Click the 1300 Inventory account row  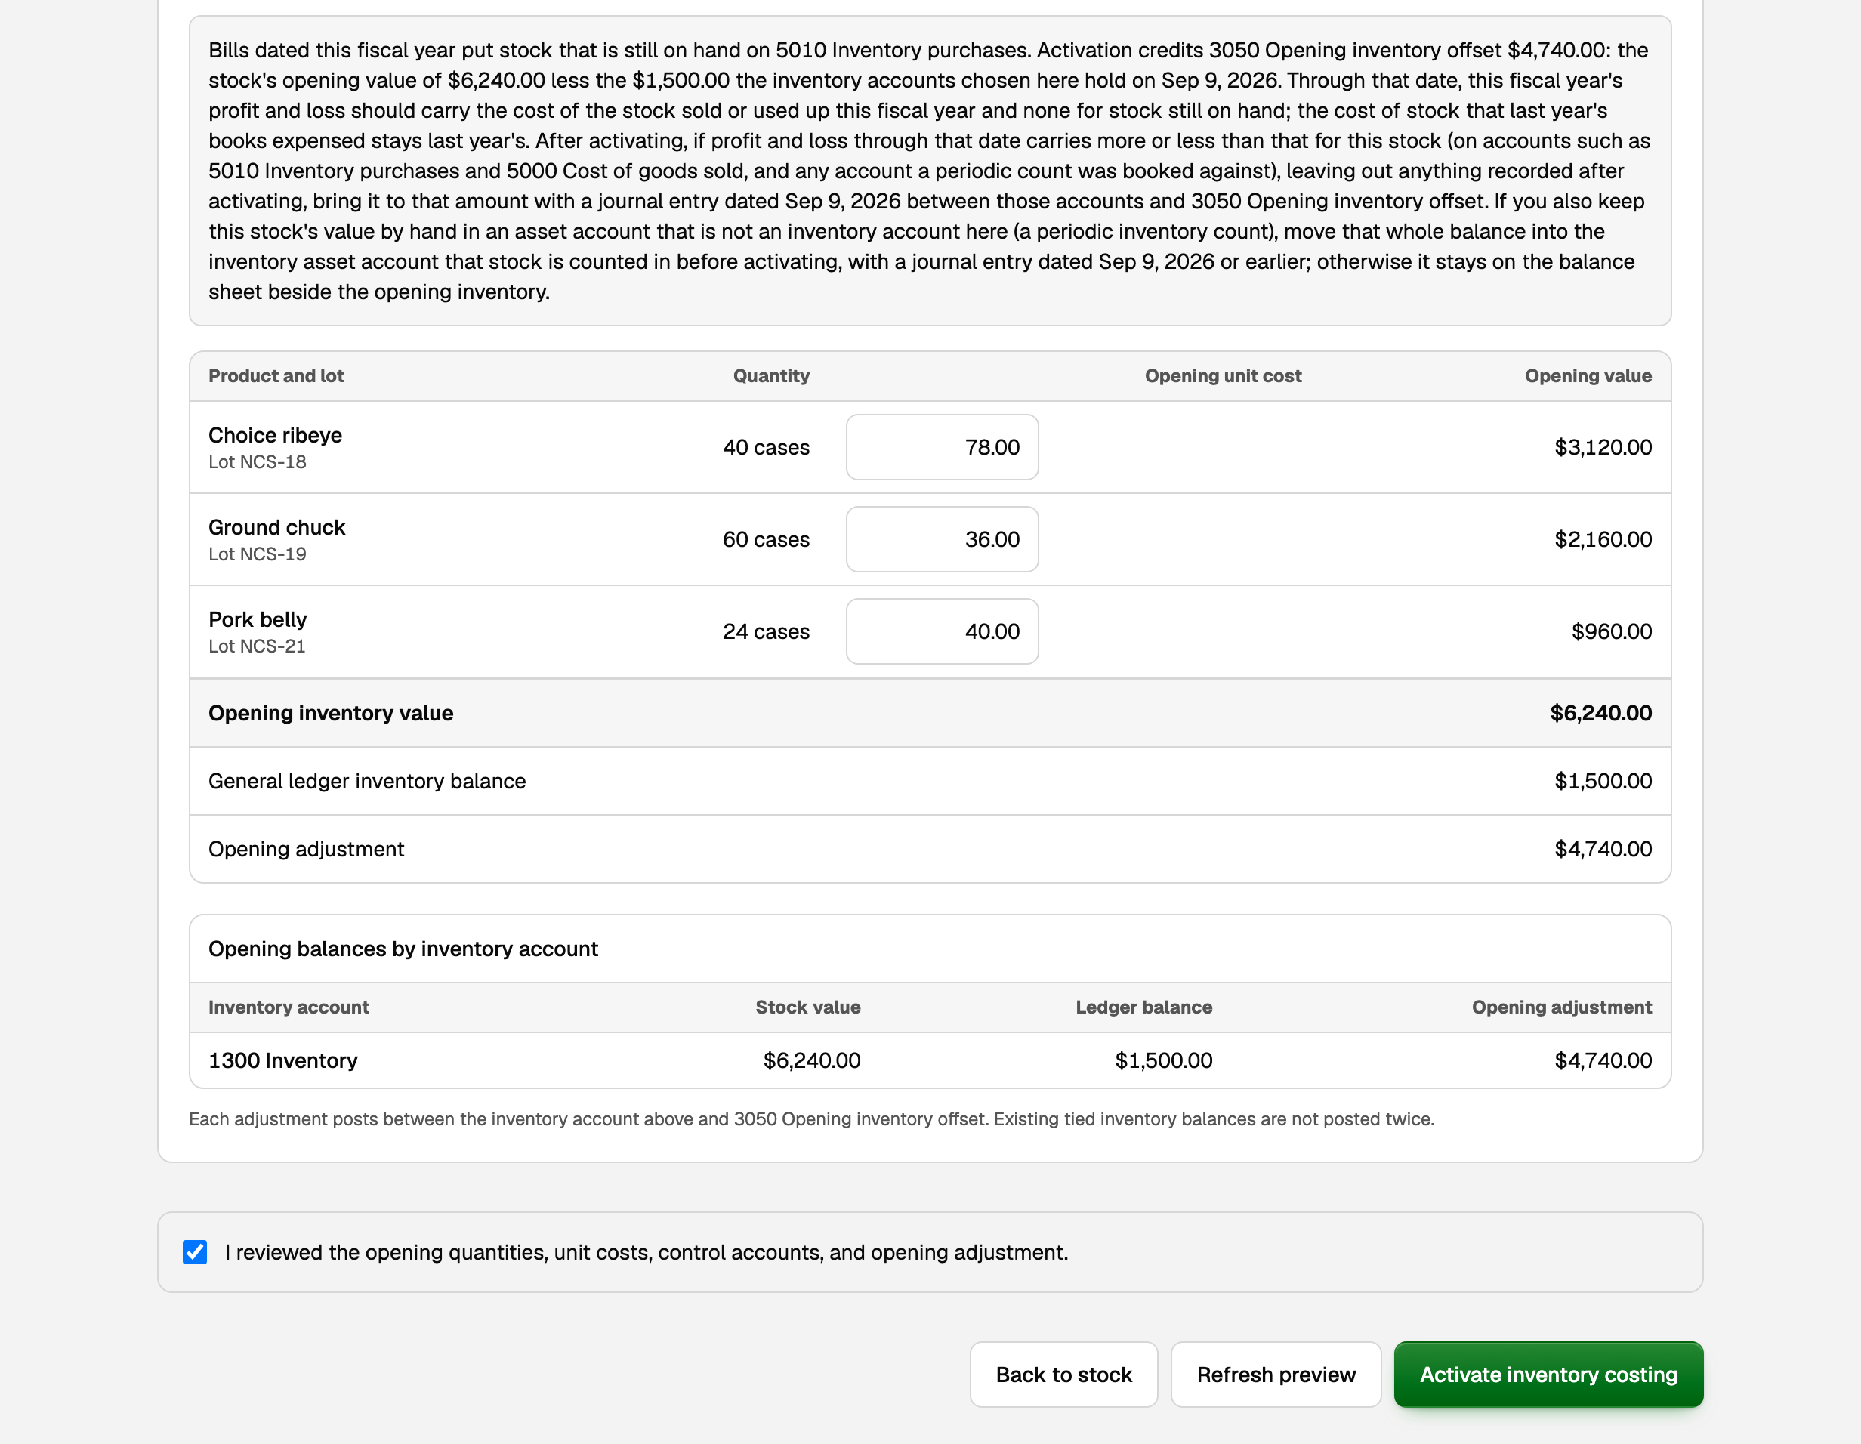click(930, 1060)
